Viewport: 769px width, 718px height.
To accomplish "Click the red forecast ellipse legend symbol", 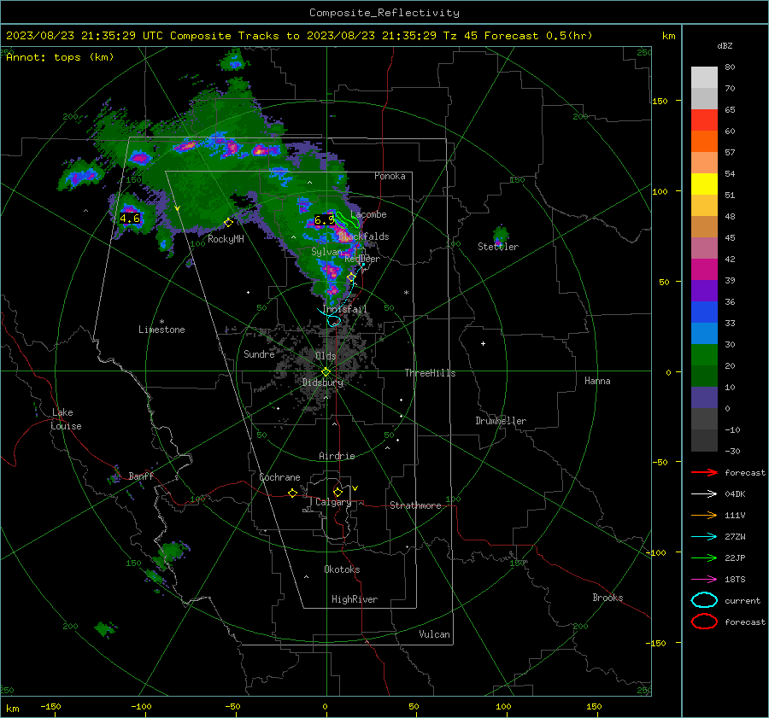I will pyautogui.click(x=704, y=622).
